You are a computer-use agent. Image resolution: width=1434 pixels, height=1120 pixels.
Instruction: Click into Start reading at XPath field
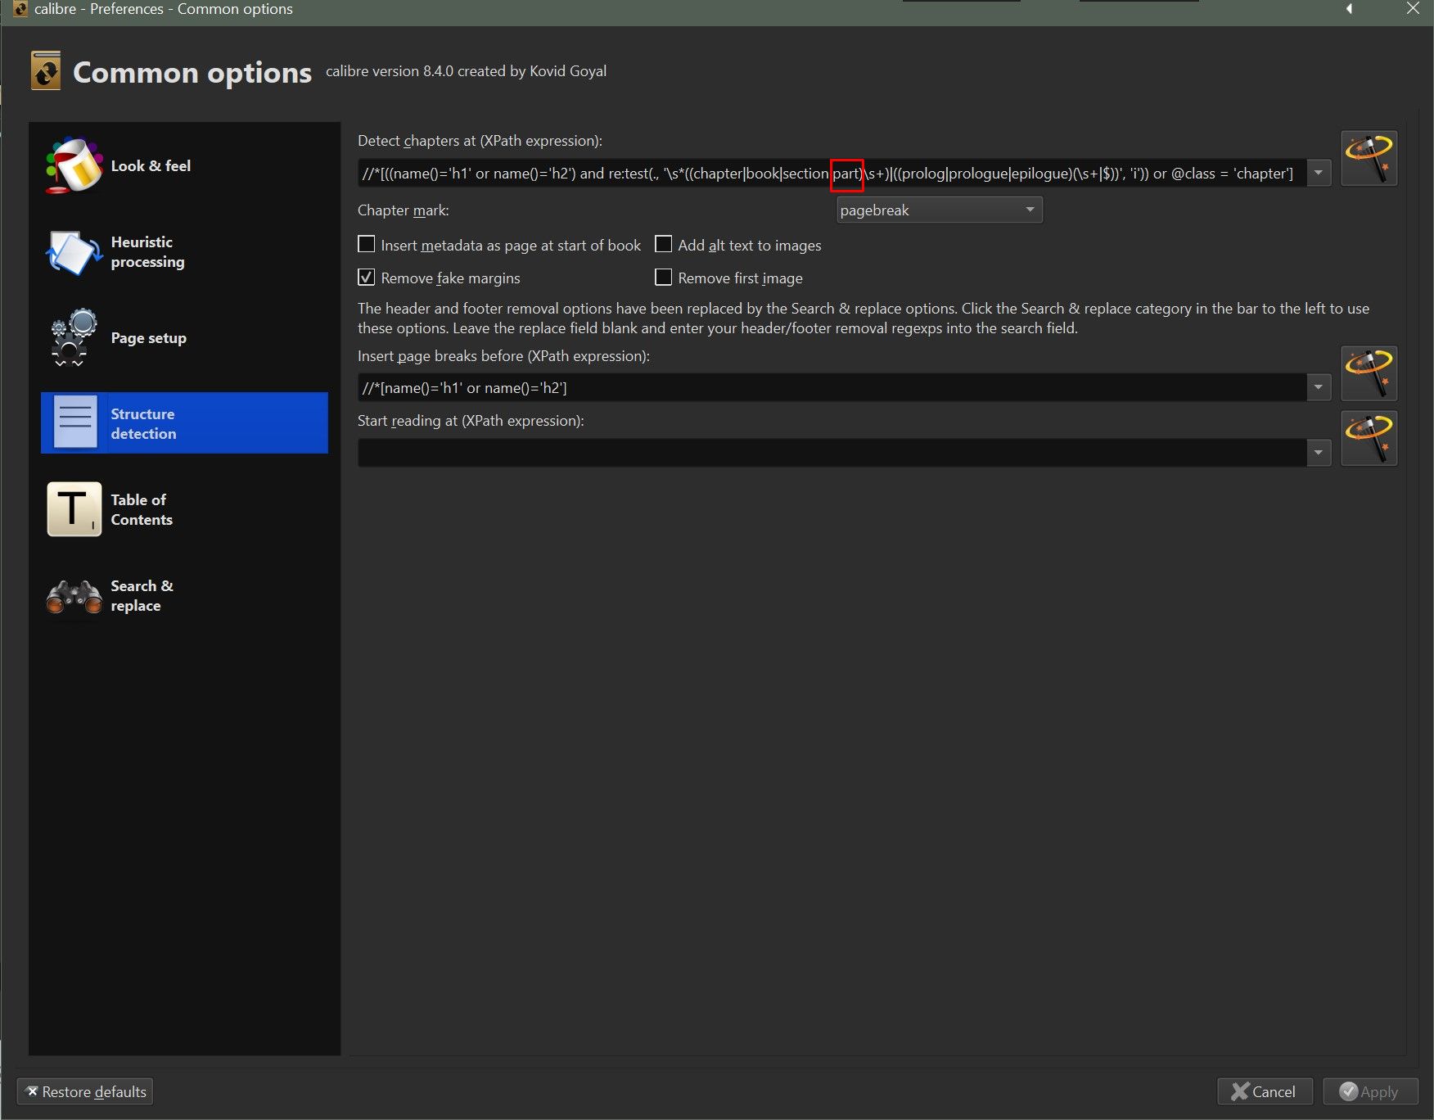coord(831,453)
